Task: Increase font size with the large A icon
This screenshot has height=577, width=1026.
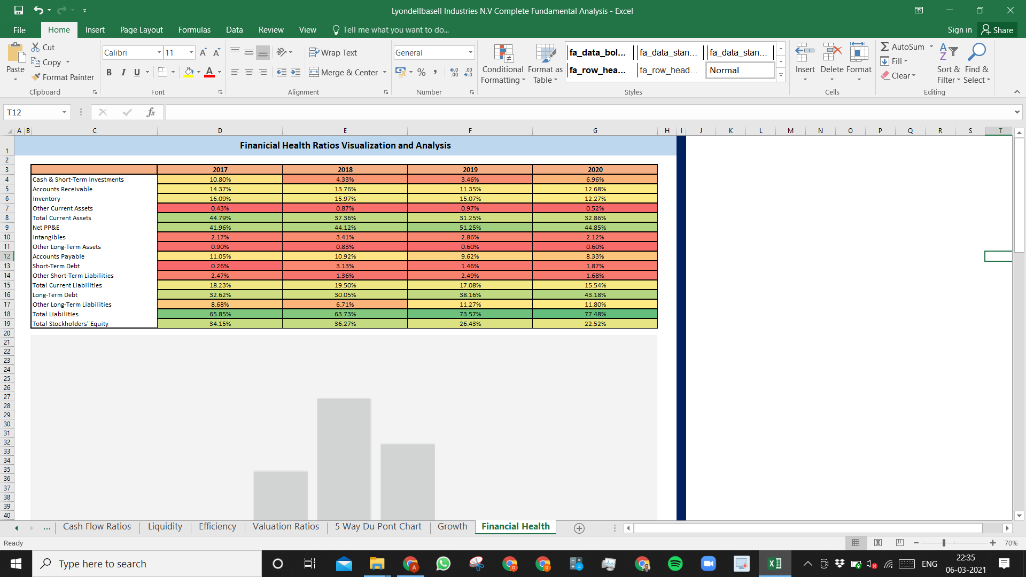Action: coord(203,52)
